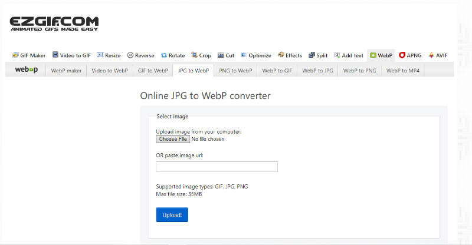
Task: Open the APNG section icon
Action: pyautogui.click(x=402, y=55)
